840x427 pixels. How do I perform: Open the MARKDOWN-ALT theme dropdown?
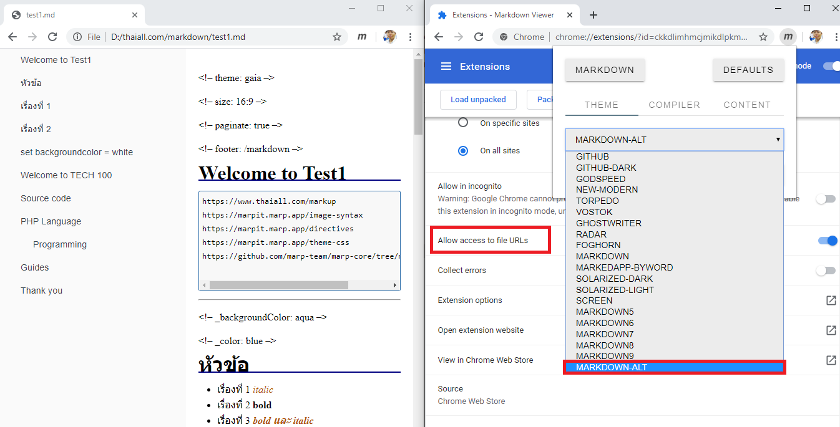coord(674,140)
